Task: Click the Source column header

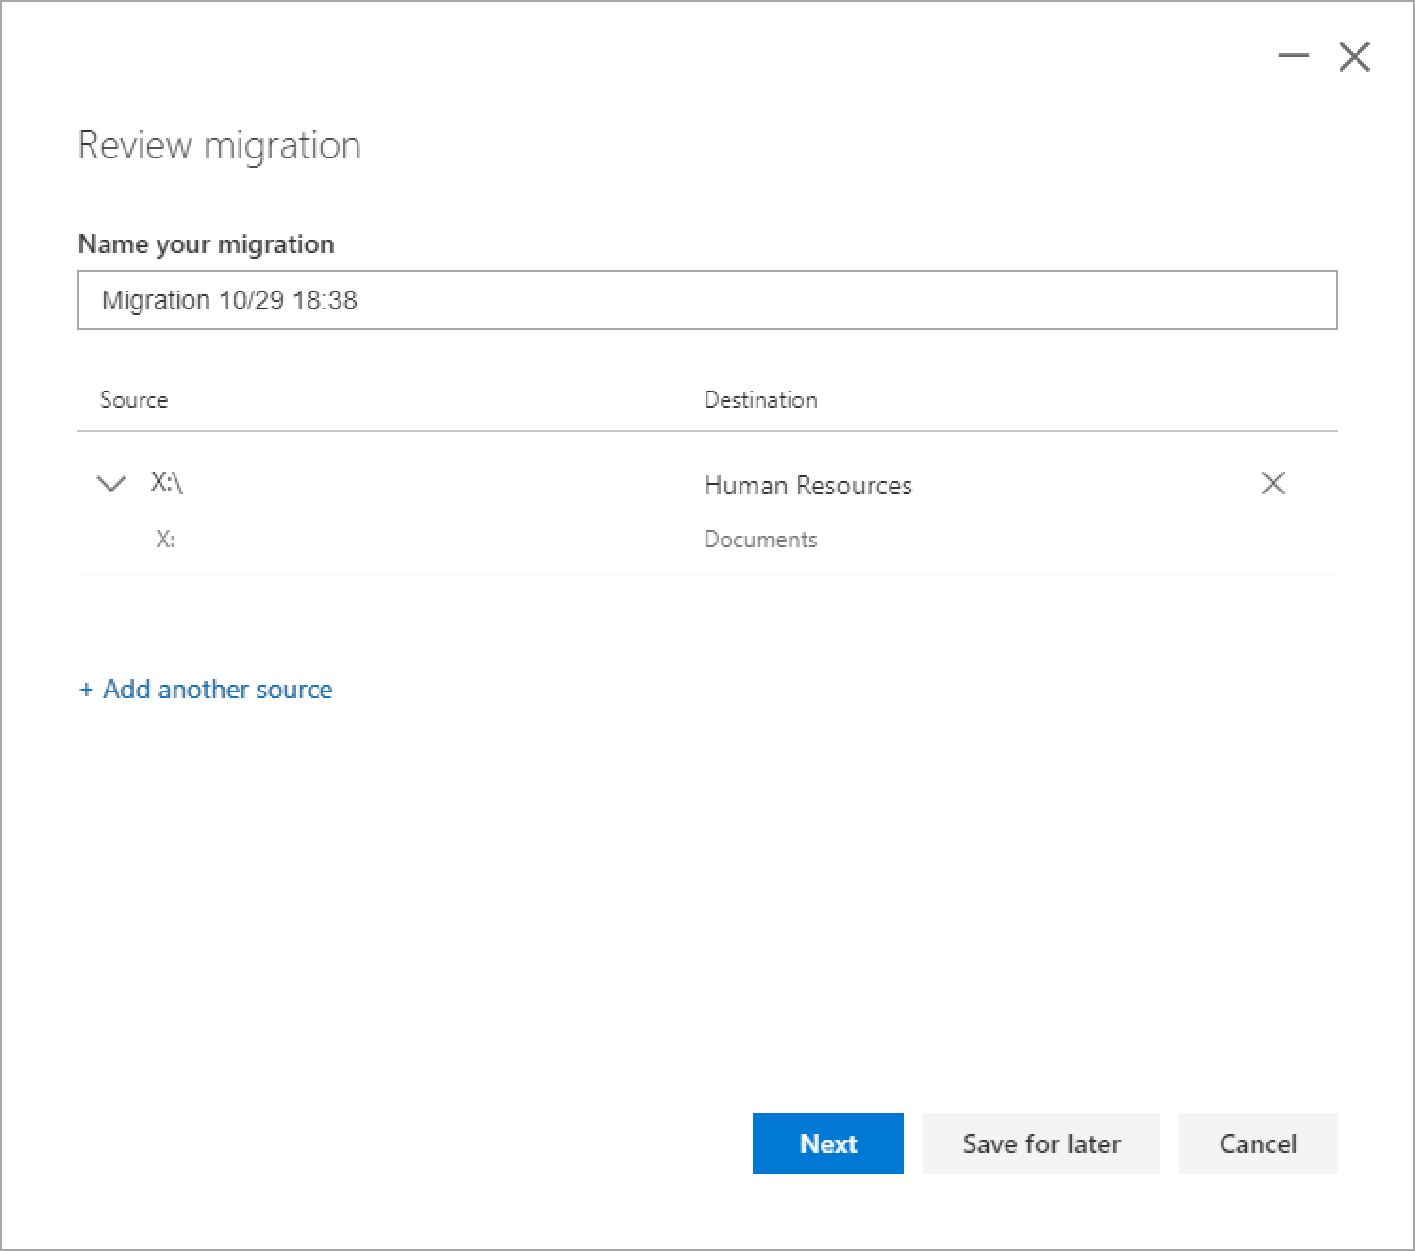Action: (x=134, y=399)
